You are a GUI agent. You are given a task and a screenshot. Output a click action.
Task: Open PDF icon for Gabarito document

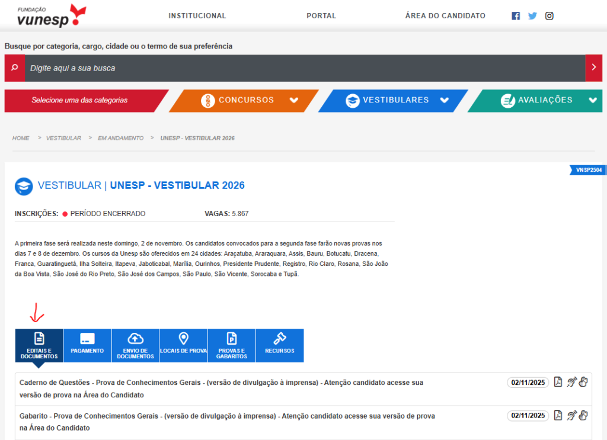(x=558, y=415)
